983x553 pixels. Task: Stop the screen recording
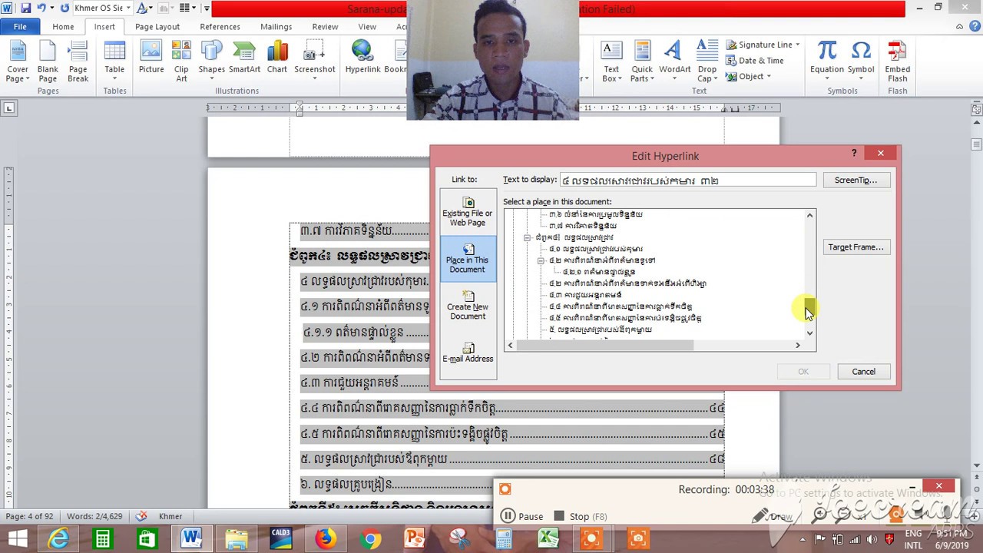click(581, 517)
